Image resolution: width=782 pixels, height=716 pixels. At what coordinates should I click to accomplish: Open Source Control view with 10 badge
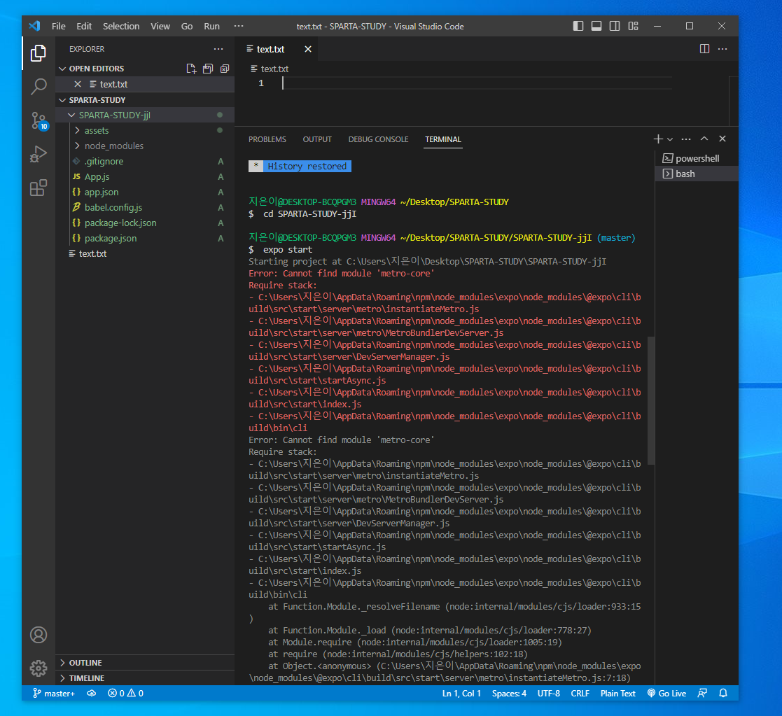39,120
